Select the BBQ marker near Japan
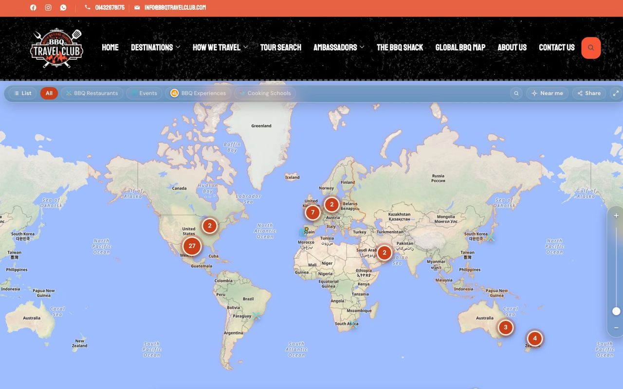 click(491, 238)
